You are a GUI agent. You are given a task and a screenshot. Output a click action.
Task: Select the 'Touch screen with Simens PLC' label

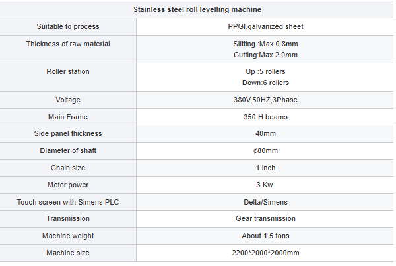(68, 202)
